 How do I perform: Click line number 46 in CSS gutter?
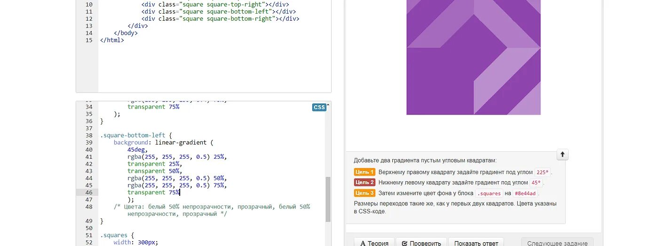[89, 192]
